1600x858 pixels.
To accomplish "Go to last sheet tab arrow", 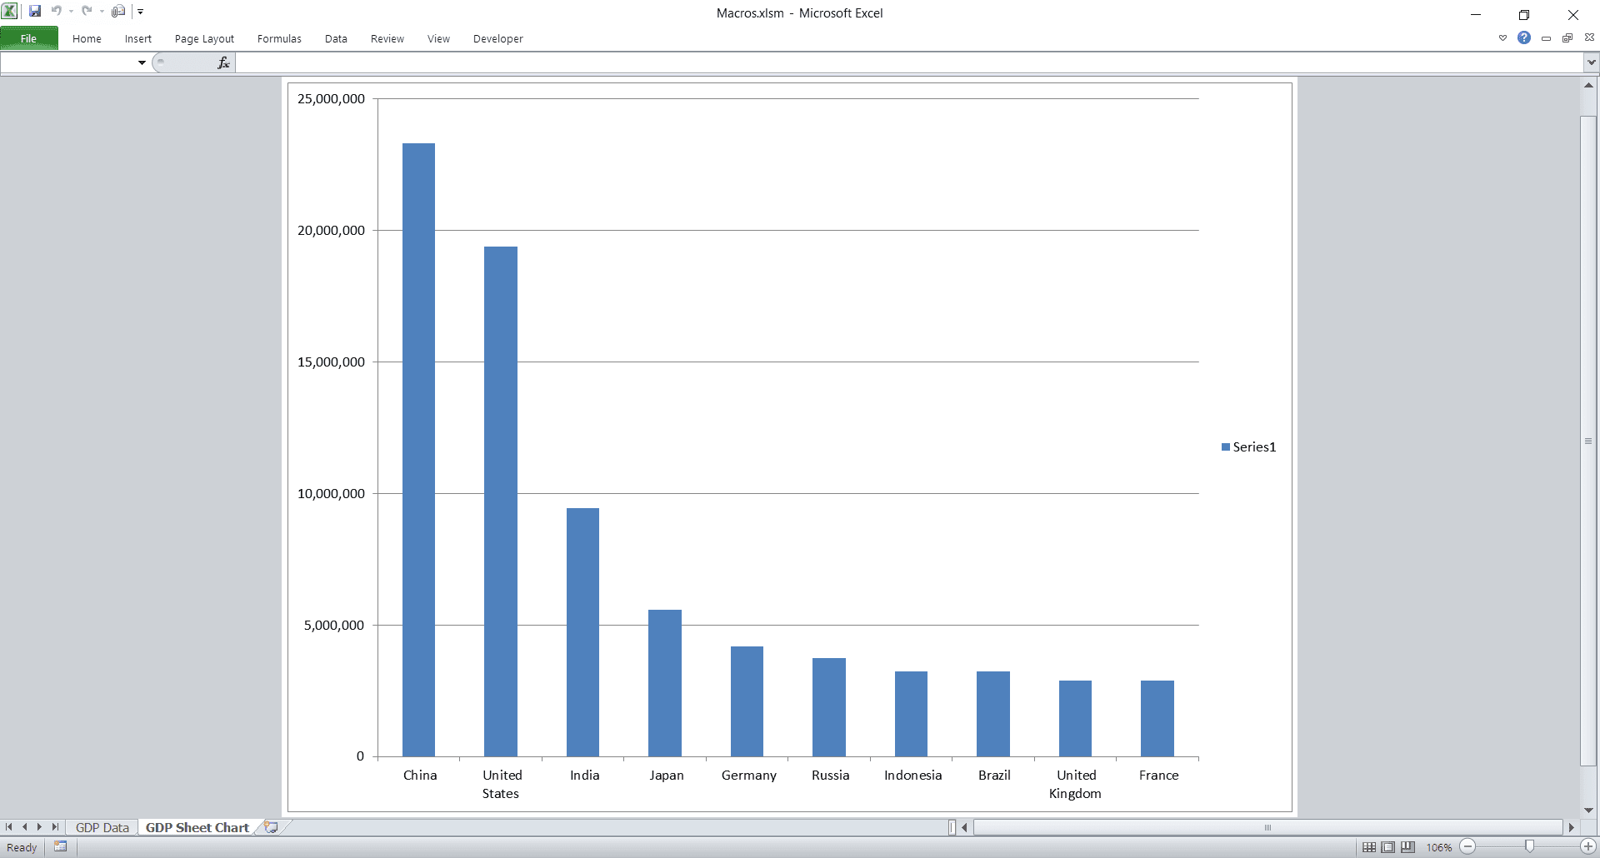I will point(55,827).
